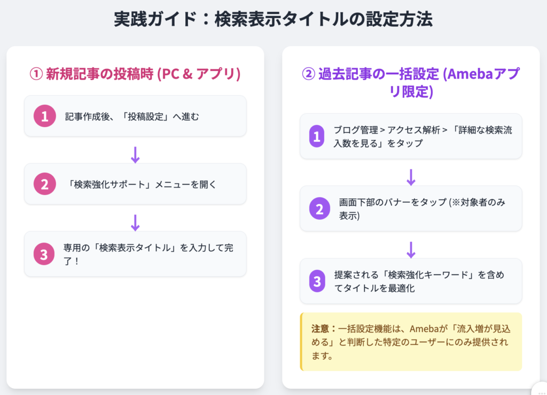
Task: Click arrow above 提案される検索強化キーワード step
Action: point(411,250)
